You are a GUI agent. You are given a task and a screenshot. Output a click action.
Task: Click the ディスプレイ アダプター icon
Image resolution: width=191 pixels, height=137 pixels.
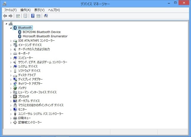[x=15, y=80]
